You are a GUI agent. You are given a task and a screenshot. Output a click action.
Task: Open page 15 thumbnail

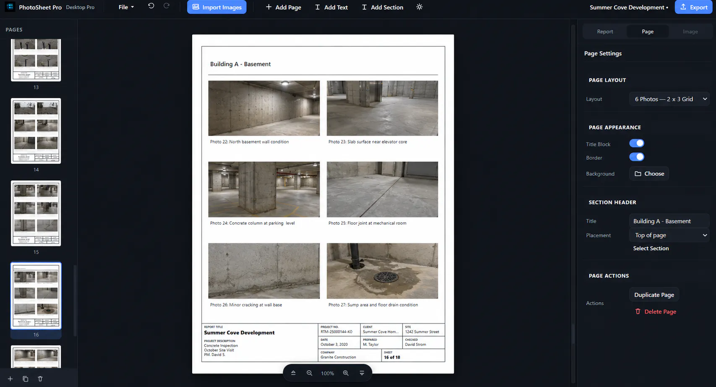pyautogui.click(x=36, y=213)
